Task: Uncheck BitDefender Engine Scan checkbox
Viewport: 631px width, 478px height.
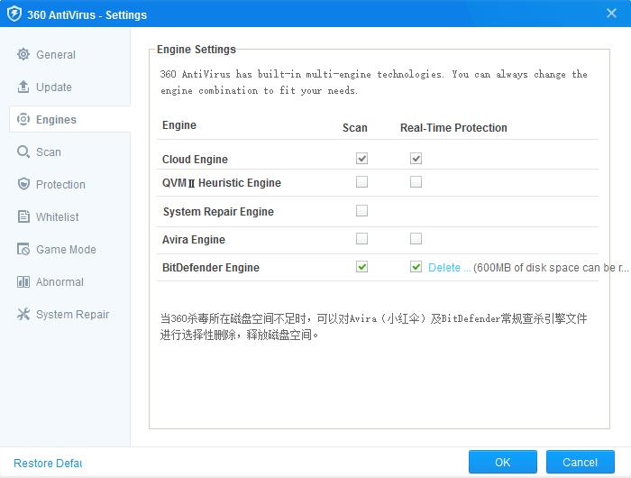Action: 361,267
